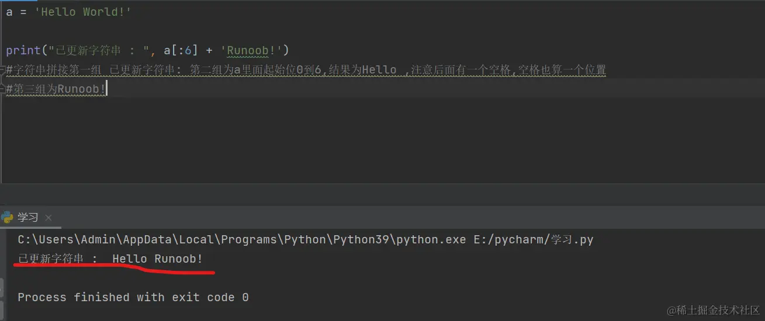765x321 pixels.
Task: Click the Python icon on the run tab
Action: [8, 218]
